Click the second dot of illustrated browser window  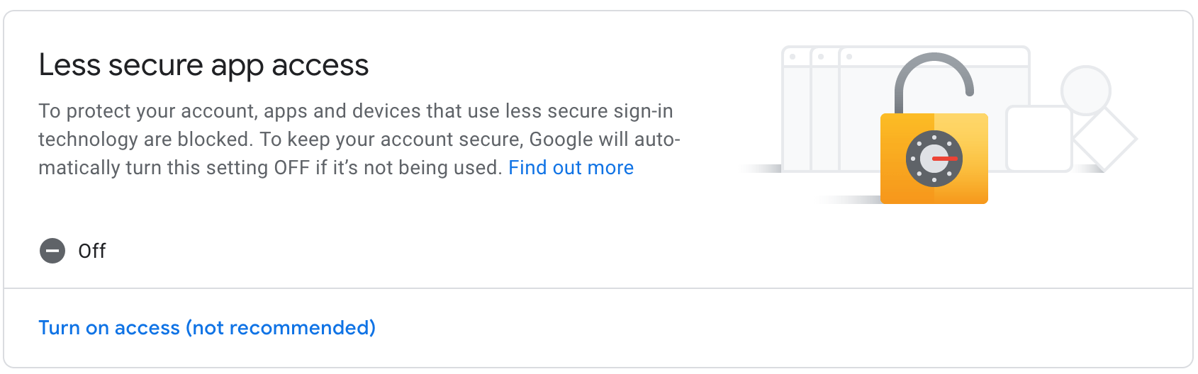821,57
